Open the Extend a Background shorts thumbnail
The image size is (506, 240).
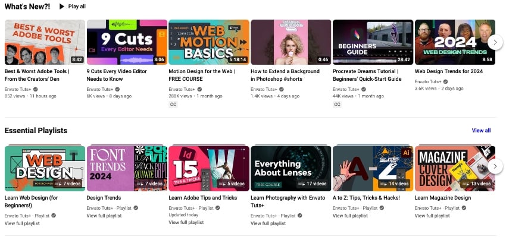tap(291, 42)
